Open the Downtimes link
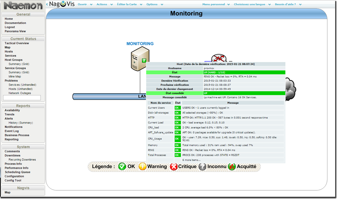Image resolution: width=342 pixels, height=204 pixels. (12, 155)
